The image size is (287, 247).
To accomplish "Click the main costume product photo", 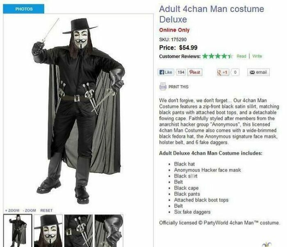I will [78, 111].
